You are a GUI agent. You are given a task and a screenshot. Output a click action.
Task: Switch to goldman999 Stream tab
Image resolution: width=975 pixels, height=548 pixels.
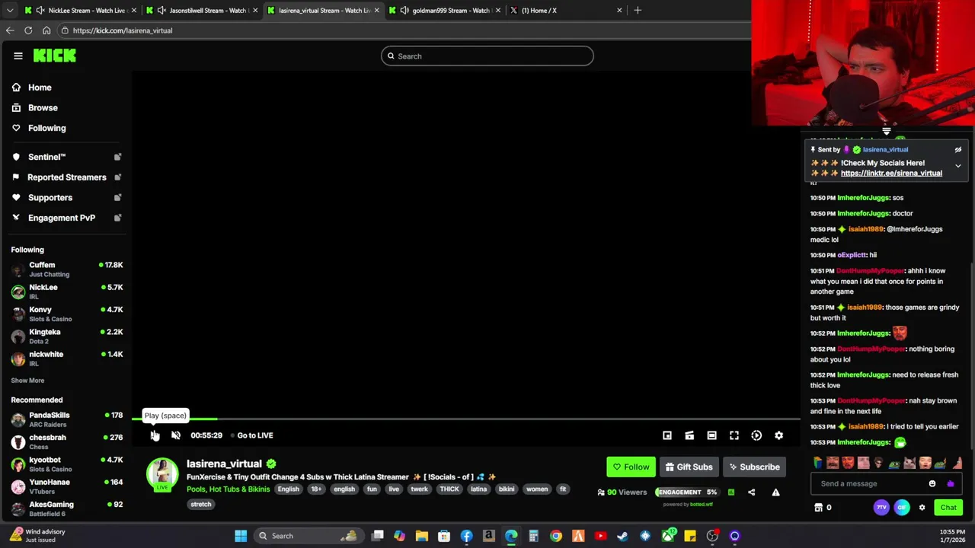pyautogui.click(x=445, y=10)
